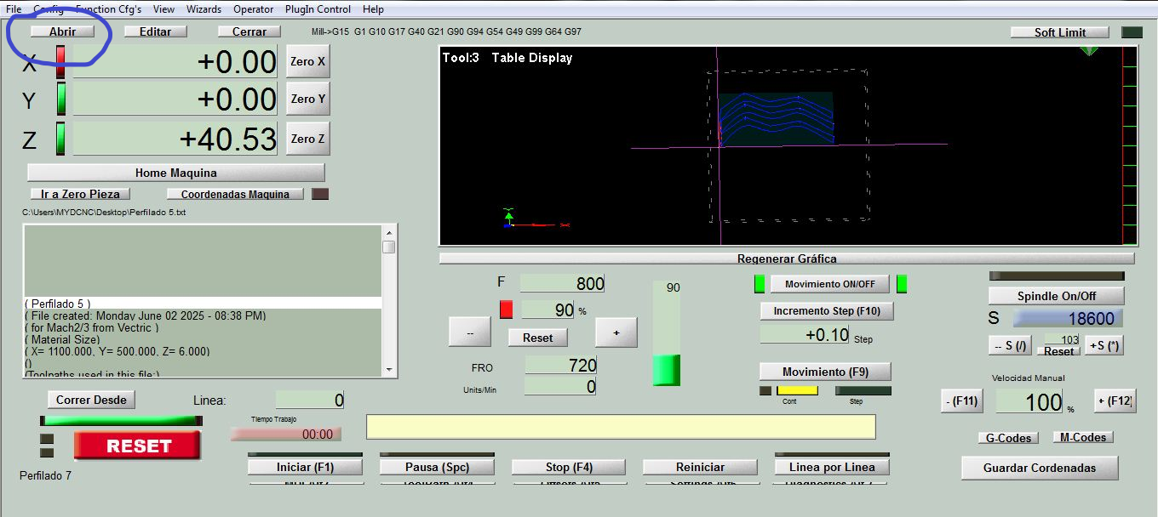Click Regenerar Gráfica button
The height and width of the screenshot is (517, 1158).
[787, 258]
